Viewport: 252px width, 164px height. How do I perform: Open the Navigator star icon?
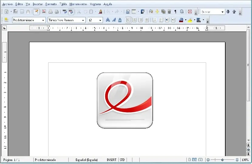(x=157, y=12)
